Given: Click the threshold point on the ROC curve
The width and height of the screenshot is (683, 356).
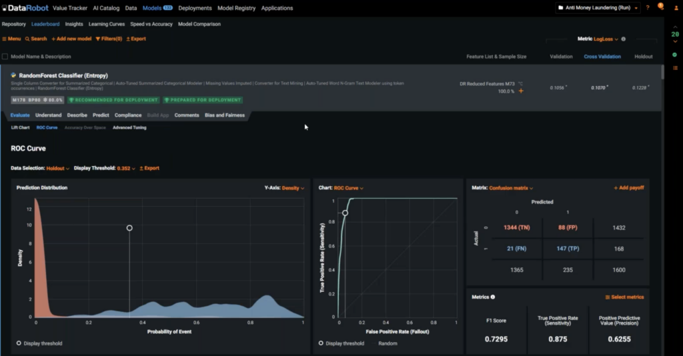Looking at the screenshot, I should coord(345,213).
